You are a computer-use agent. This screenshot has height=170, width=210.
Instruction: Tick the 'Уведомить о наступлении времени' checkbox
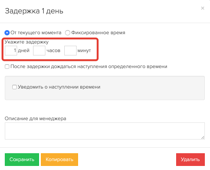click(14, 87)
